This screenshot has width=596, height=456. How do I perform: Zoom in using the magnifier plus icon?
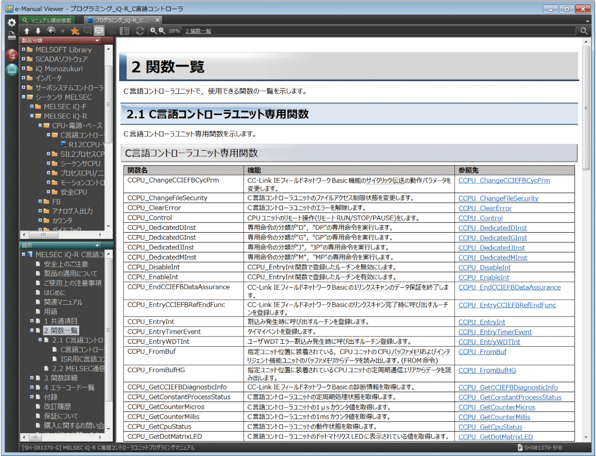pyautogui.click(x=153, y=31)
